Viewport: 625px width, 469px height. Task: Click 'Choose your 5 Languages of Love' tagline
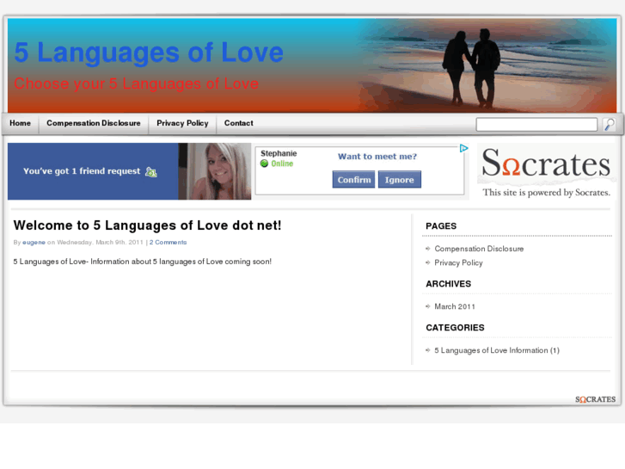[x=137, y=83]
